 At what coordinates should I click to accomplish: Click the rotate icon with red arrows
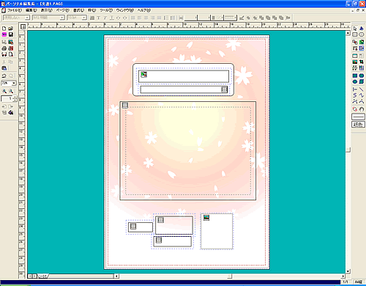(355, 109)
